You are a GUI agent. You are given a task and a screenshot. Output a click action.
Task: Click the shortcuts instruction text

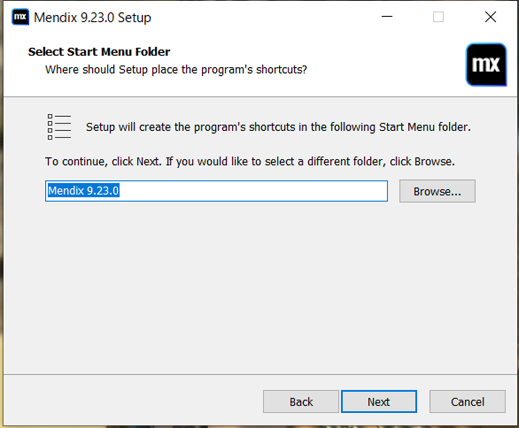click(278, 127)
